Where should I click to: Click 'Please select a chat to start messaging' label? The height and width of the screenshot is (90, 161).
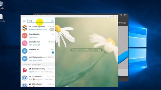pos(87,50)
